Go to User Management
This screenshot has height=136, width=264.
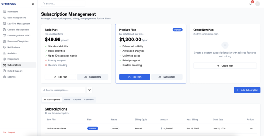click(19, 18)
